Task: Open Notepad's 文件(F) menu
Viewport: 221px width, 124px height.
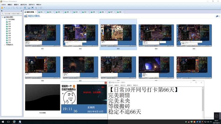Action: tap(110, 85)
